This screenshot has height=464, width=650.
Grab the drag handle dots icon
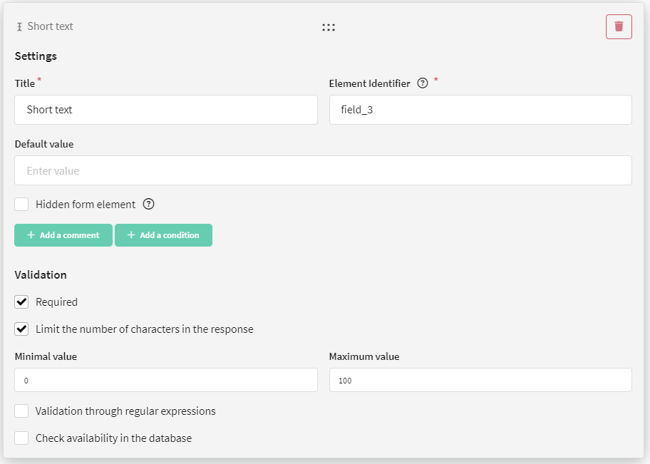click(x=329, y=27)
